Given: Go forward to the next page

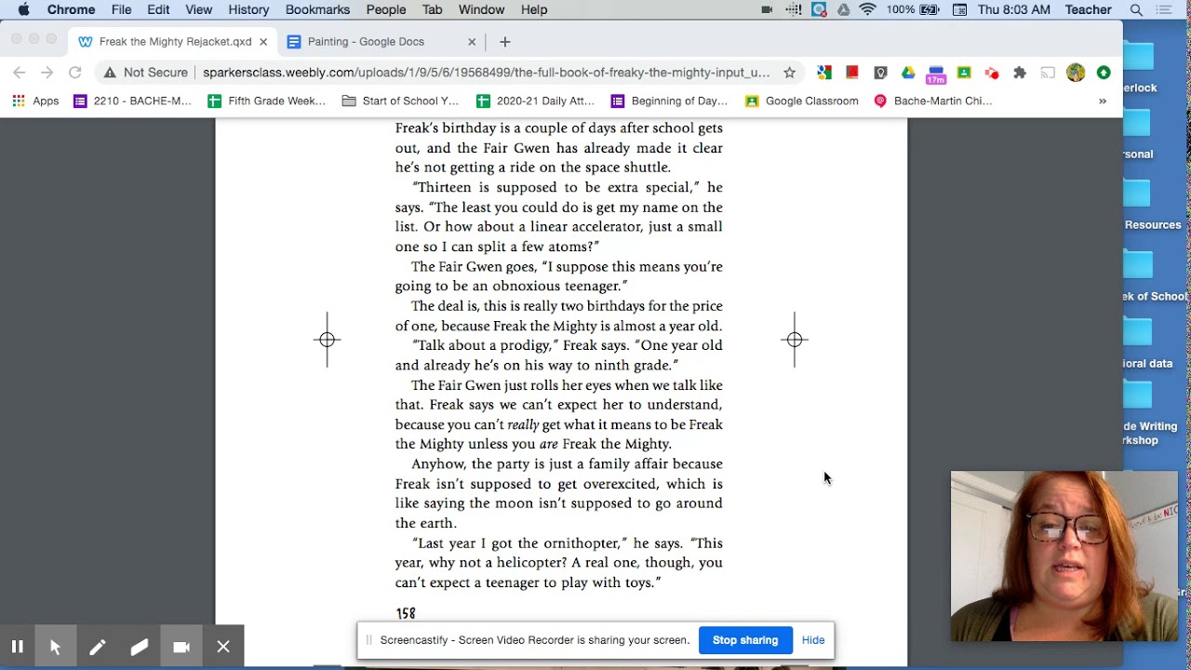Looking at the screenshot, I should [x=47, y=73].
